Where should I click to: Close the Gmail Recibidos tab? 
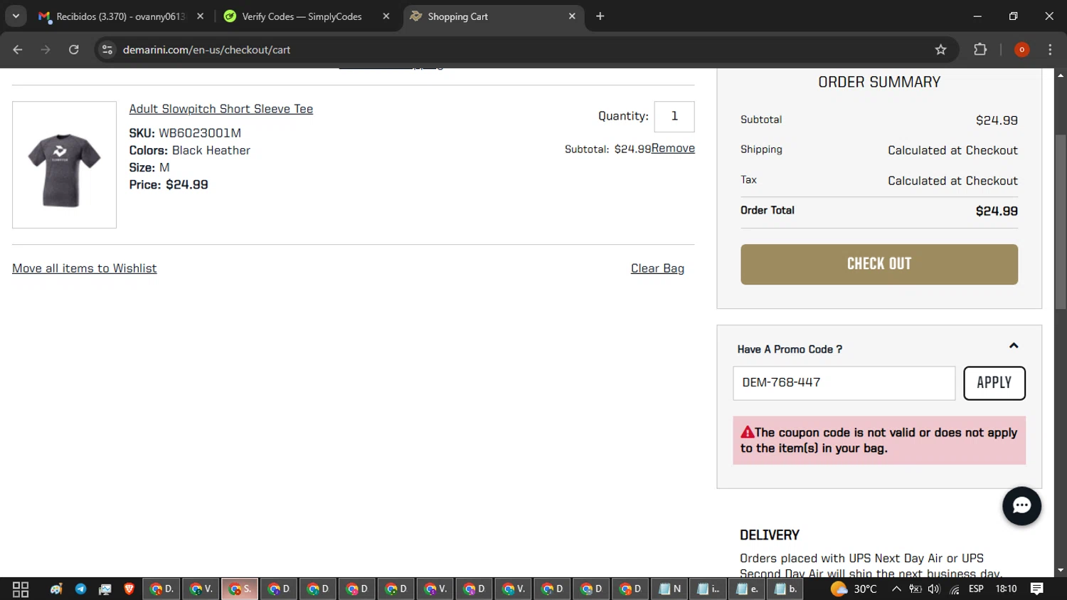201,16
